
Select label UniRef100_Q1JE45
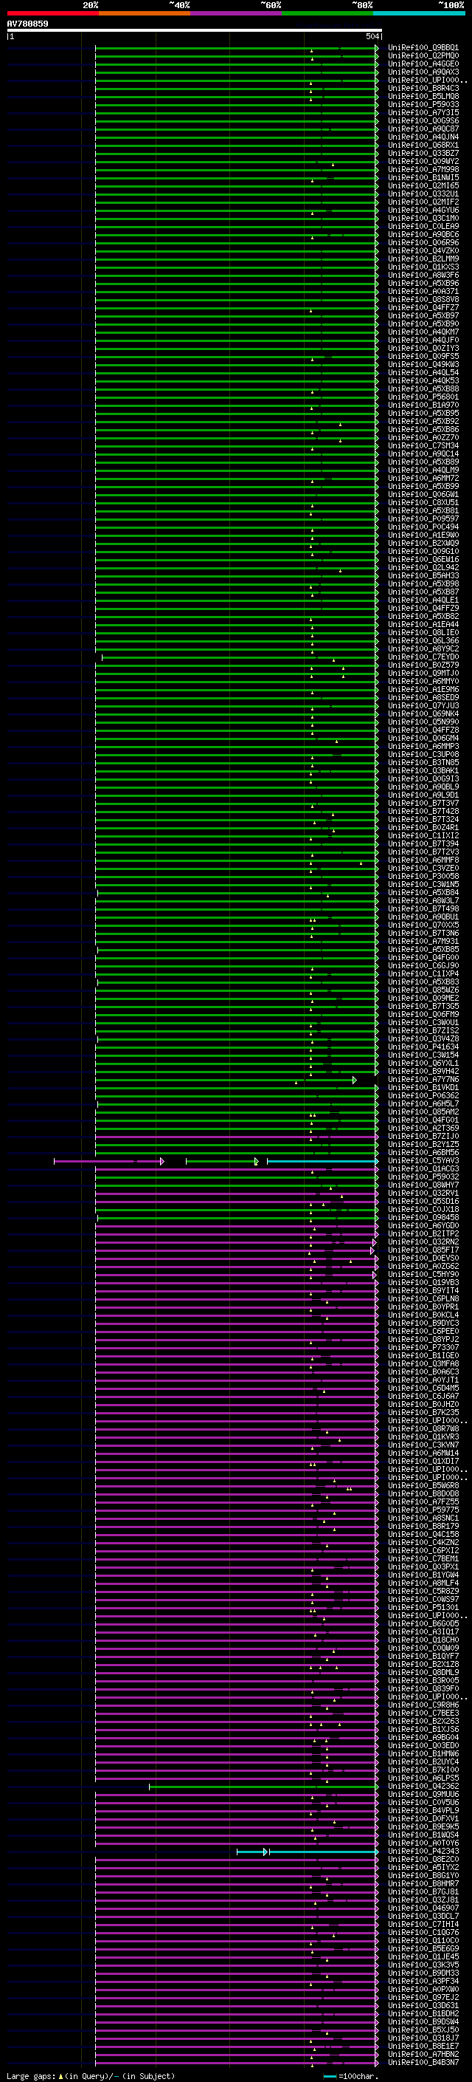click(x=423, y=1957)
